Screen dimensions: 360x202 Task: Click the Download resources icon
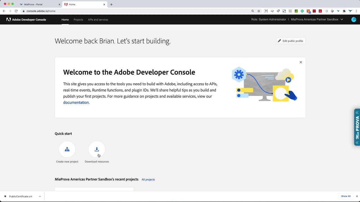pos(97,150)
